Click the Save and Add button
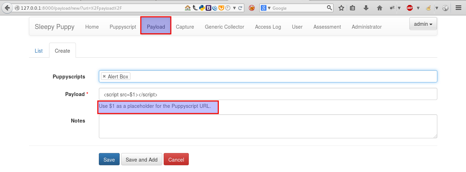The height and width of the screenshot is (172, 466). 141,159
